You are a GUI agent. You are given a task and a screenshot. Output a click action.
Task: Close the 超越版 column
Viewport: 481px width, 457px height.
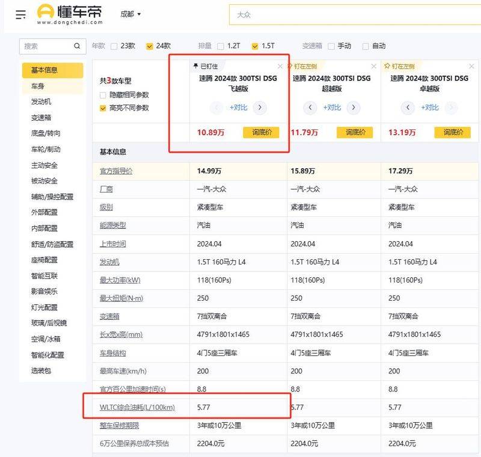[373, 66]
